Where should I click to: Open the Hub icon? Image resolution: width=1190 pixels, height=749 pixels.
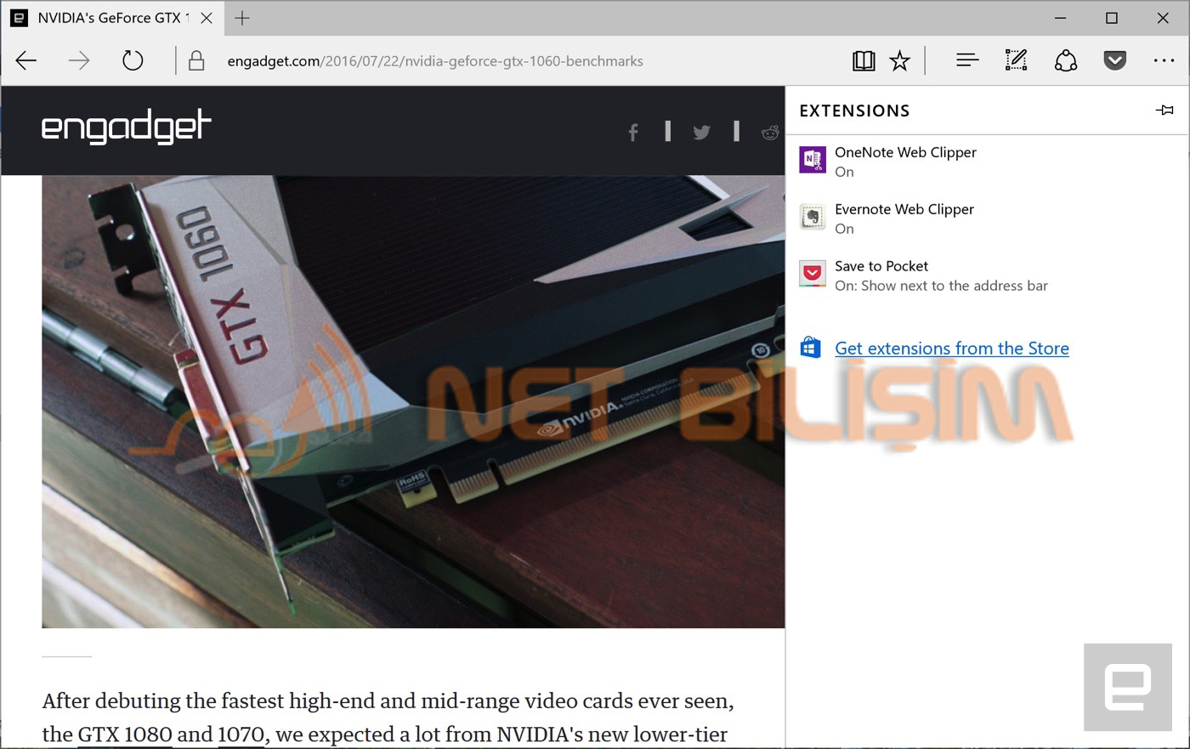click(967, 60)
